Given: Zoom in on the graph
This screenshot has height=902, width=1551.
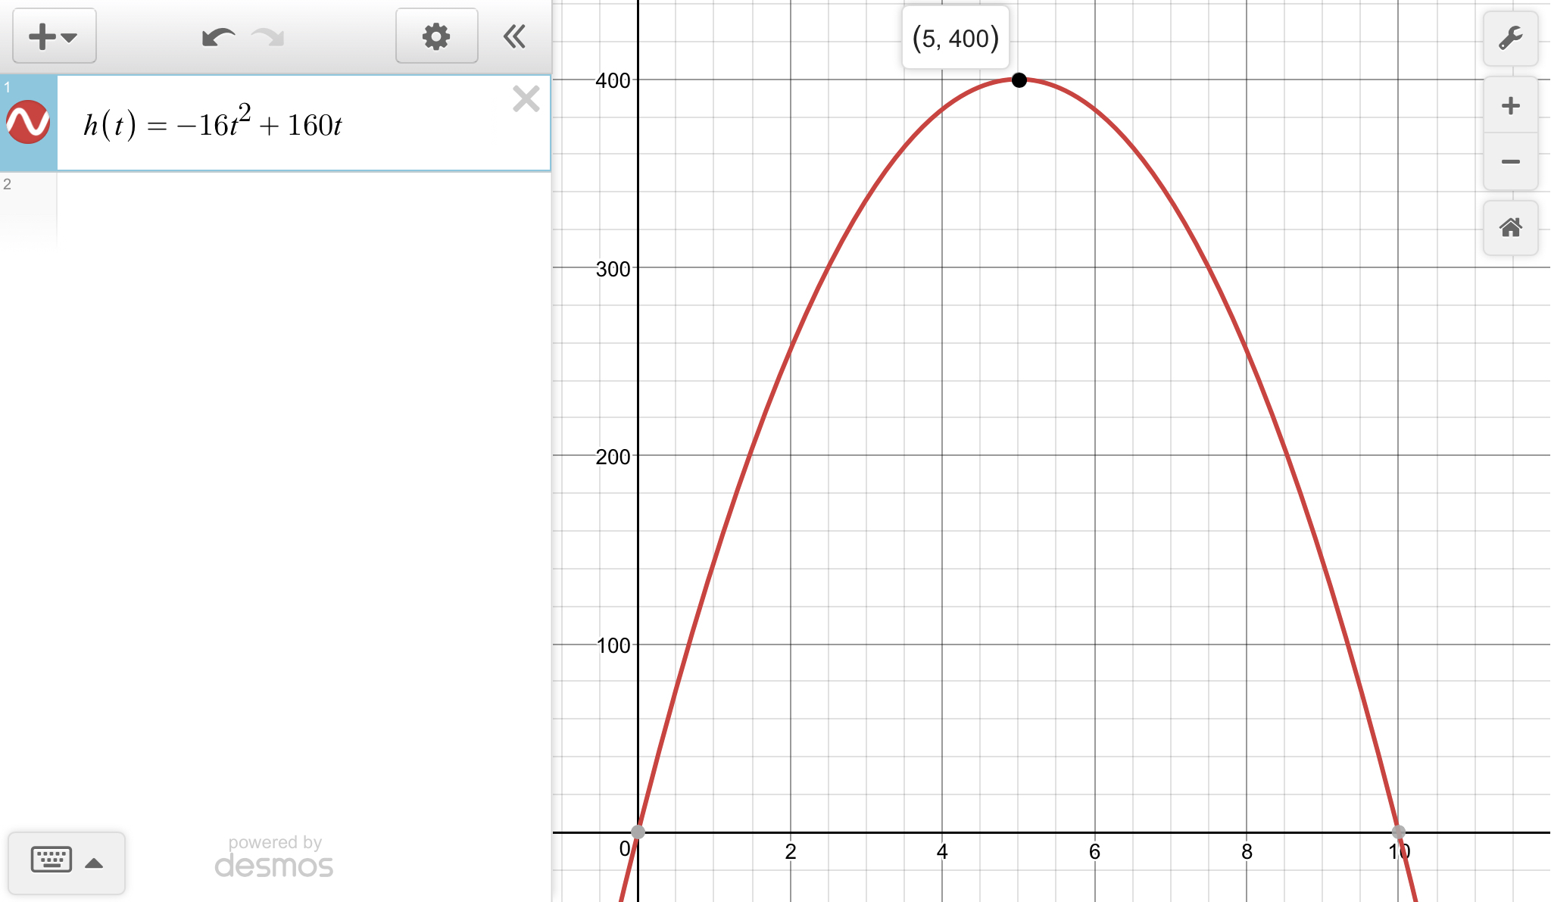Looking at the screenshot, I should pyautogui.click(x=1510, y=105).
